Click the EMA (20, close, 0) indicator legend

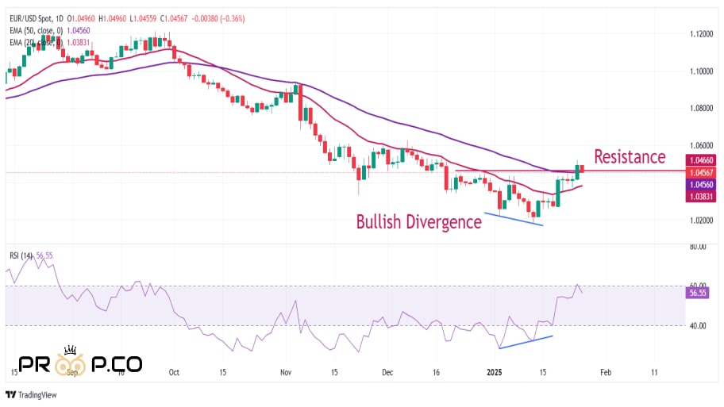37,43
